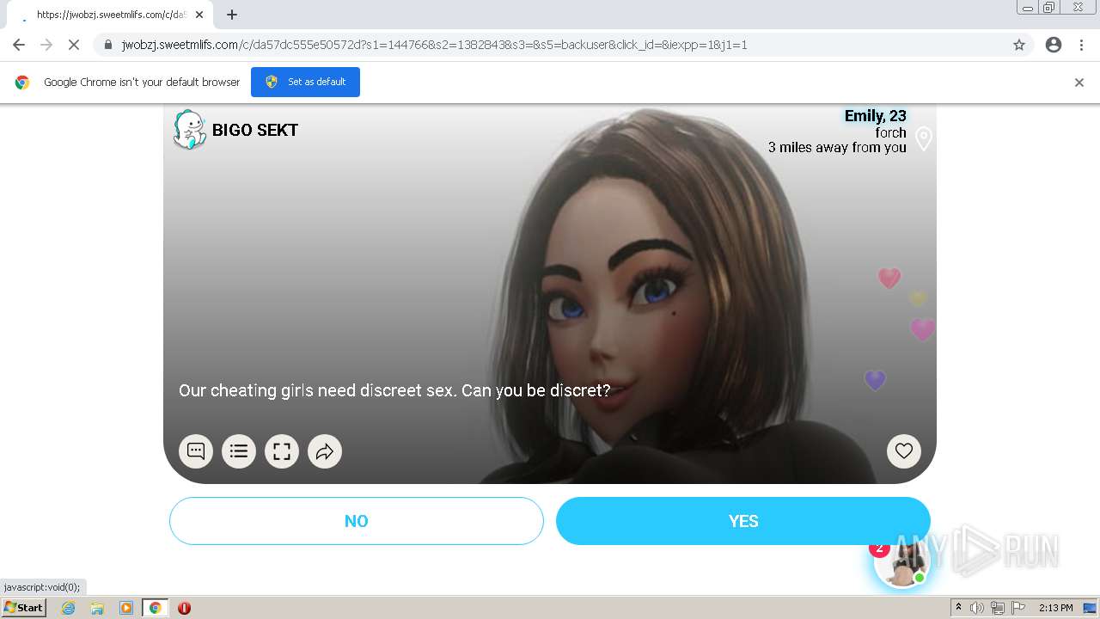Open the list menu icon on video
The width and height of the screenshot is (1100, 619).
[x=239, y=451]
